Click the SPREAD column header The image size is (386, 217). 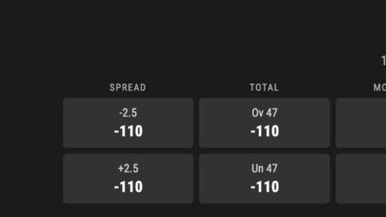pyautogui.click(x=128, y=88)
